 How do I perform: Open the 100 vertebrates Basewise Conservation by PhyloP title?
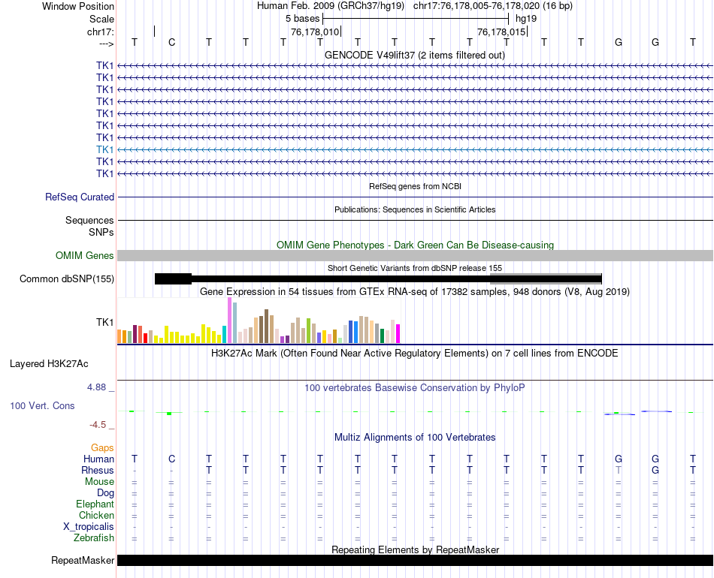415,388
